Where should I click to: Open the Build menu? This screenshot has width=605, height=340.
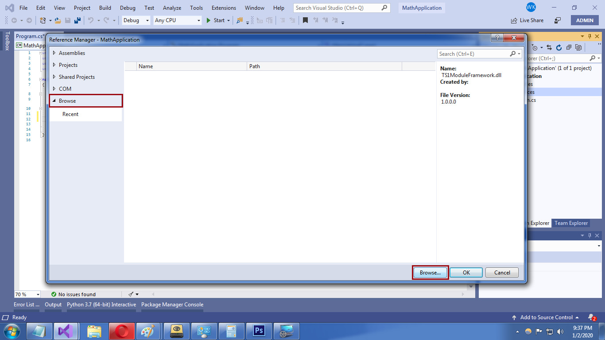click(105, 8)
